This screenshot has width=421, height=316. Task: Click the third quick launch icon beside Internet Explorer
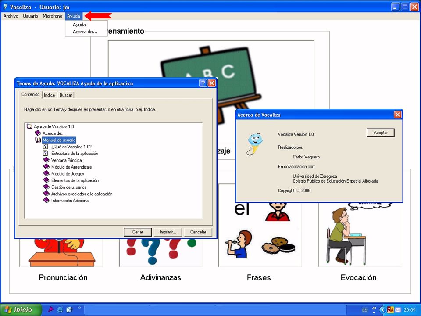(x=69, y=309)
